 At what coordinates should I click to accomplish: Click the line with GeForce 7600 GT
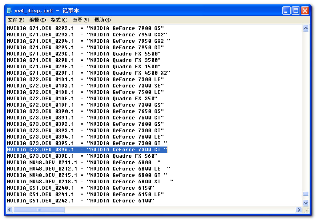click(85, 118)
